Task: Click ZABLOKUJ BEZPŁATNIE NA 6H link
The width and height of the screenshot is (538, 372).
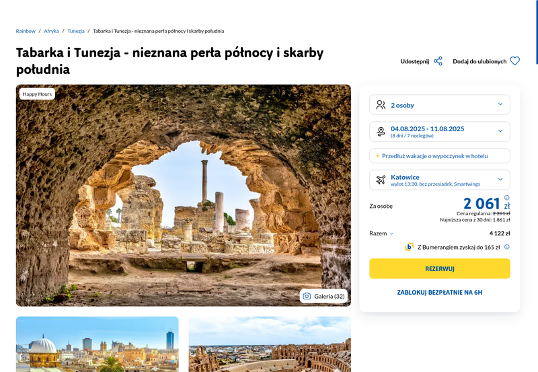Action: click(x=440, y=293)
